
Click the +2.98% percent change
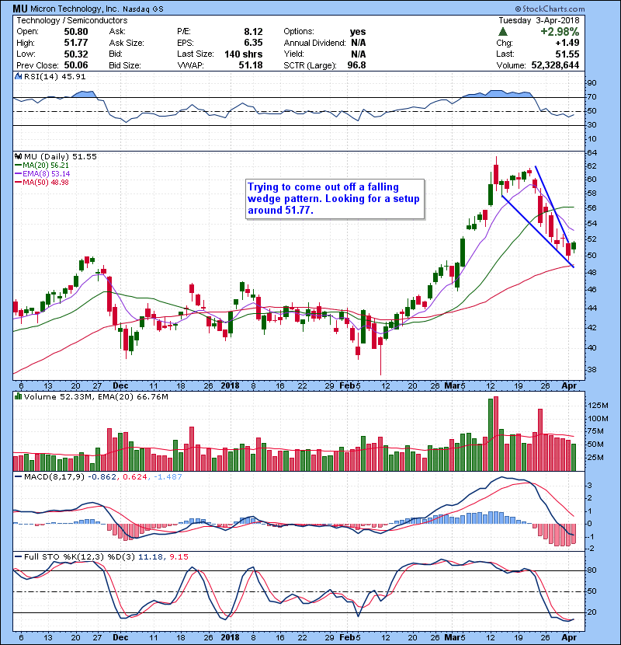point(560,32)
